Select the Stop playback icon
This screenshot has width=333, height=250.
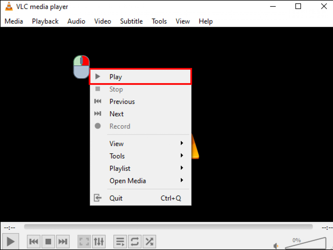pyautogui.click(x=48, y=241)
